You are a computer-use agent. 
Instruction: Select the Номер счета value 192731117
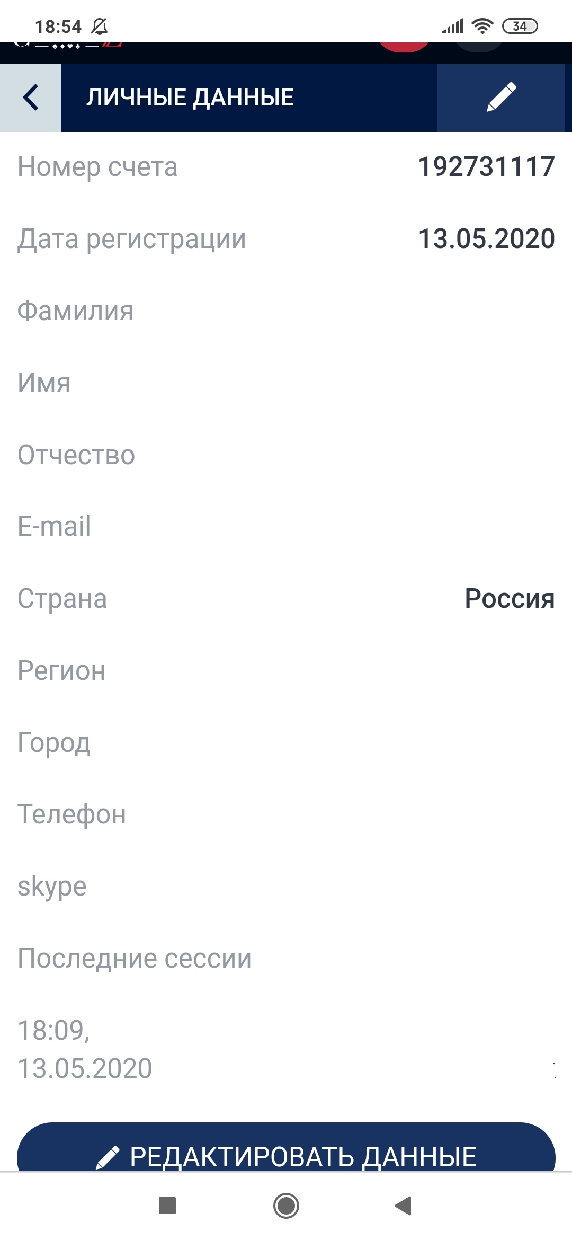(x=486, y=167)
